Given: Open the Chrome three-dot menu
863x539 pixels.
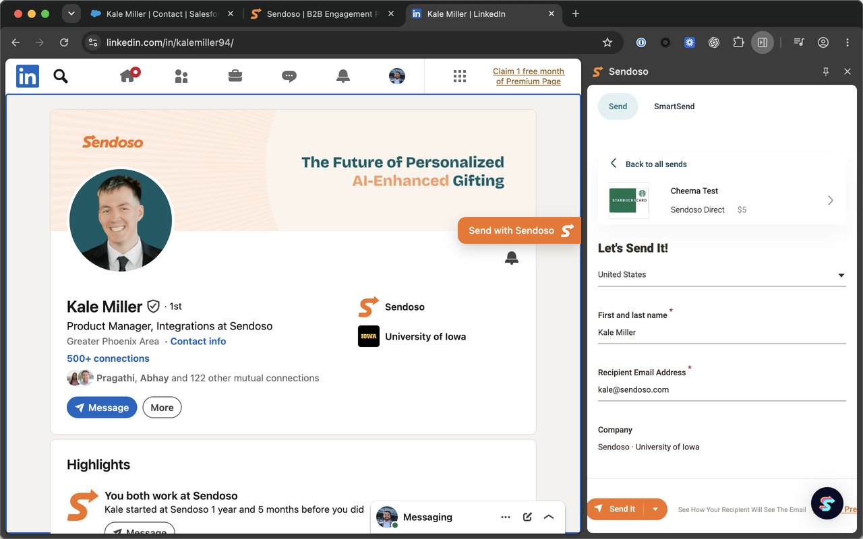Looking at the screenshot, I should point(847,42).
